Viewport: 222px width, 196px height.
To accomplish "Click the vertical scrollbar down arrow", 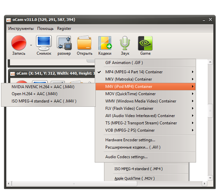I will (x=210, y=178).
